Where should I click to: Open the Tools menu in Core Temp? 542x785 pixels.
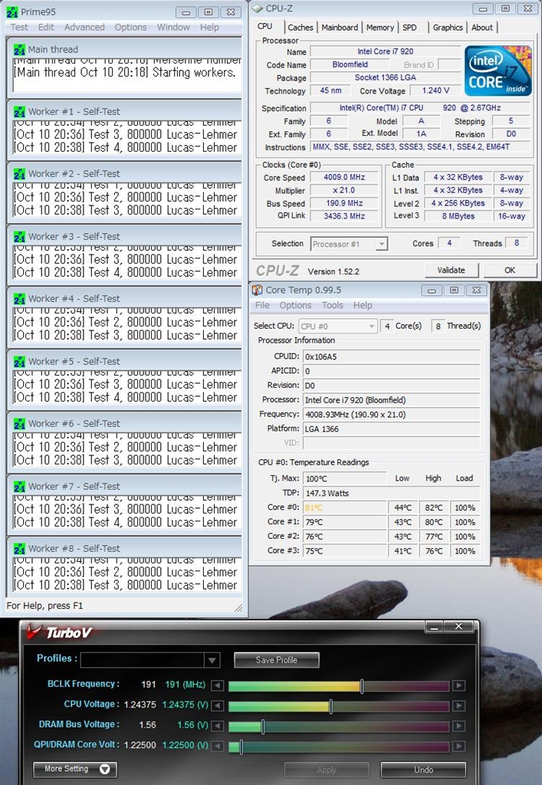point(332,305)
